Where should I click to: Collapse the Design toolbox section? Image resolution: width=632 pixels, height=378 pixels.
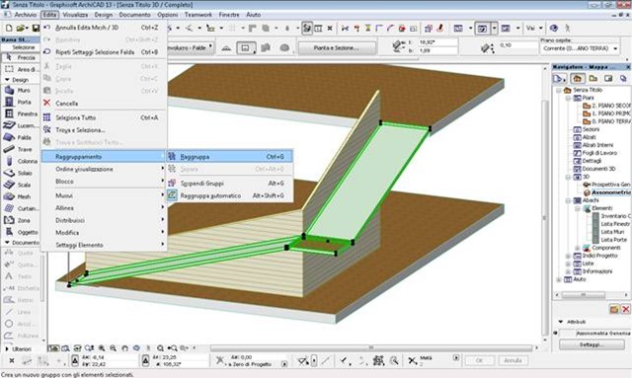point(7,80)
